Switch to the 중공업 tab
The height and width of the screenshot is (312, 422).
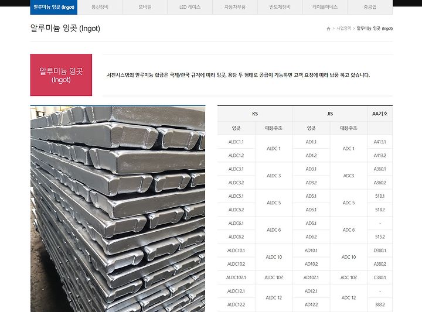click(x=370, y=7)
